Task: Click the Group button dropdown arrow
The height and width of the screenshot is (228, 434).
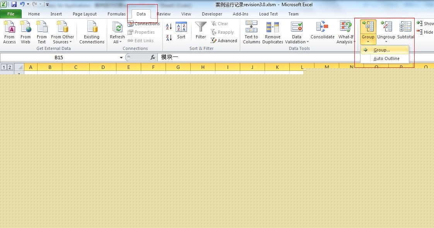Action: point(368,42)
